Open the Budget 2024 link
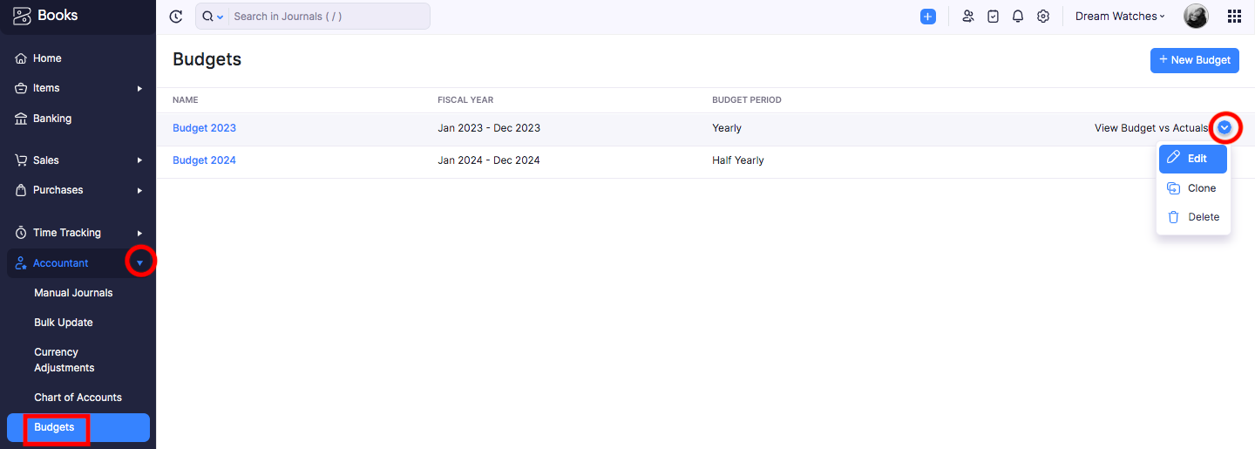The height and width of the screenshot is (449, 1255). [204, 160]
